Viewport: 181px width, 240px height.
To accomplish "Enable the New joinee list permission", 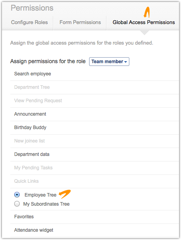I will pos(95,141).
